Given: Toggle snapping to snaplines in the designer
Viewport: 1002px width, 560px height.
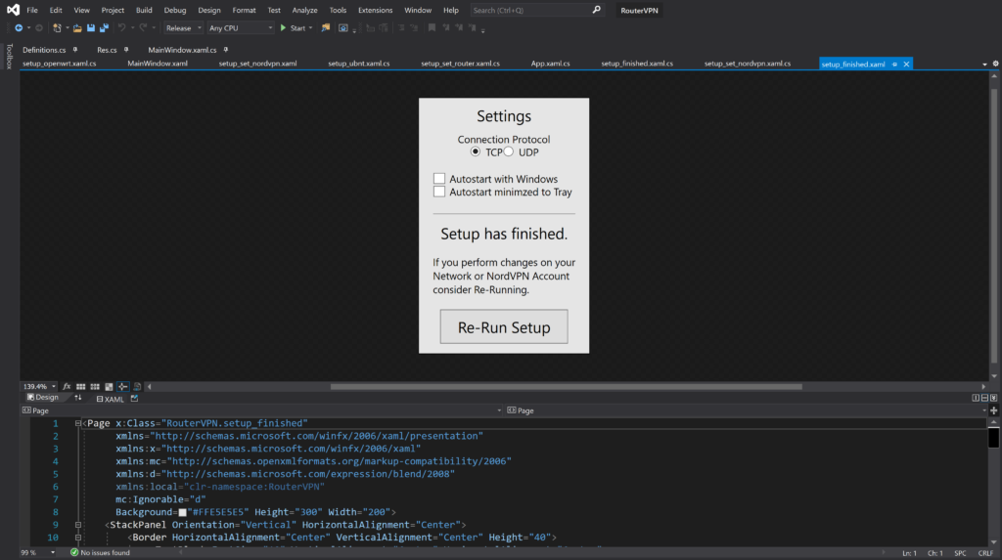Looking at the screenshot, I should 123,387.
